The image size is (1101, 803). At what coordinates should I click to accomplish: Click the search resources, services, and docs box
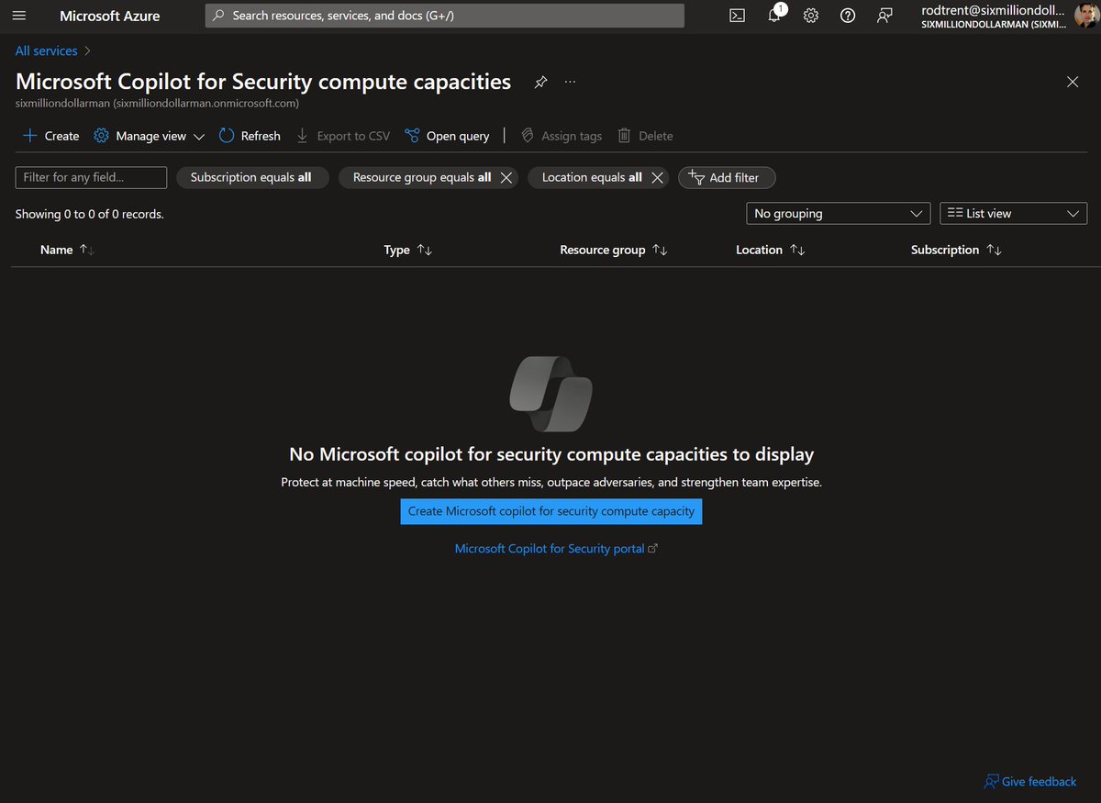coord(445,16)
